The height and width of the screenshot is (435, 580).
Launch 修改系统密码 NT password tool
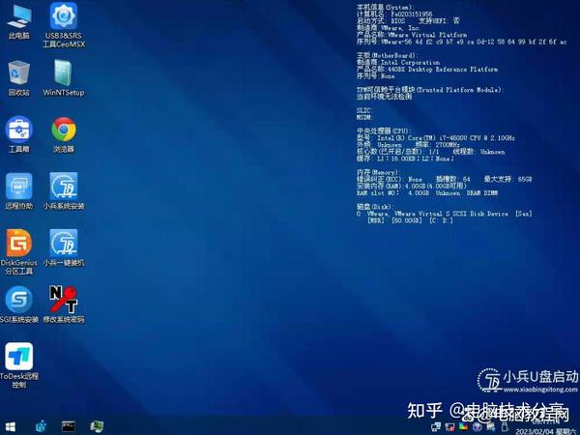(x=64, y=304)
